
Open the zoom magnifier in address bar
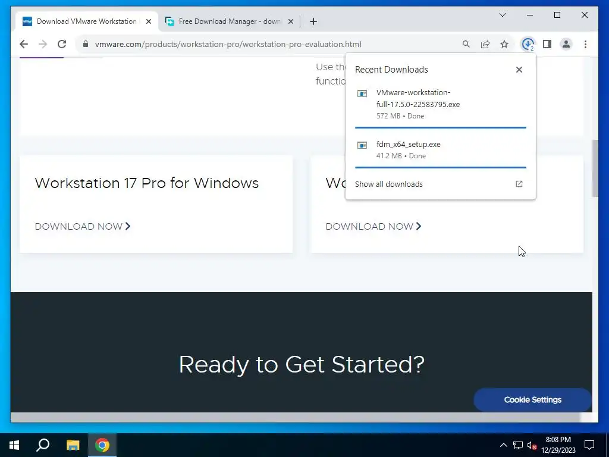466,44
